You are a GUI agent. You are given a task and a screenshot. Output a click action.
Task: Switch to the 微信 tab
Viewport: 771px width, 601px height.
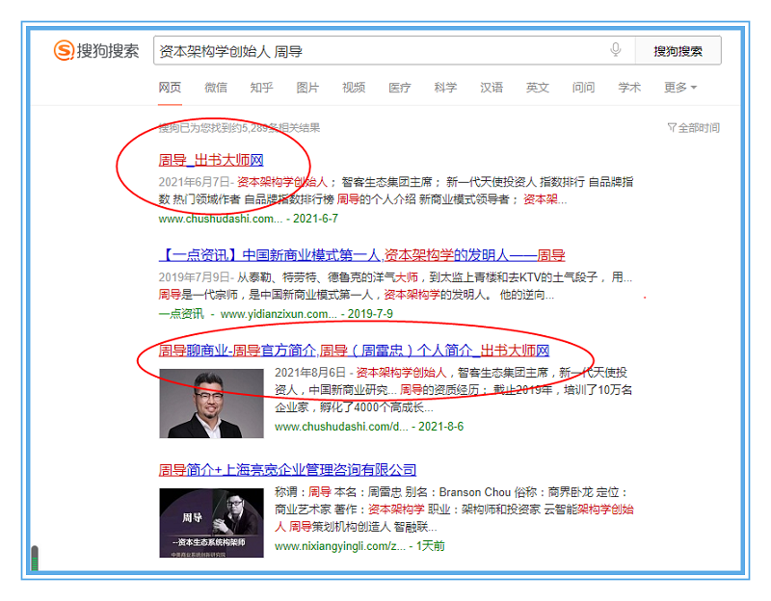pos(216,88)
